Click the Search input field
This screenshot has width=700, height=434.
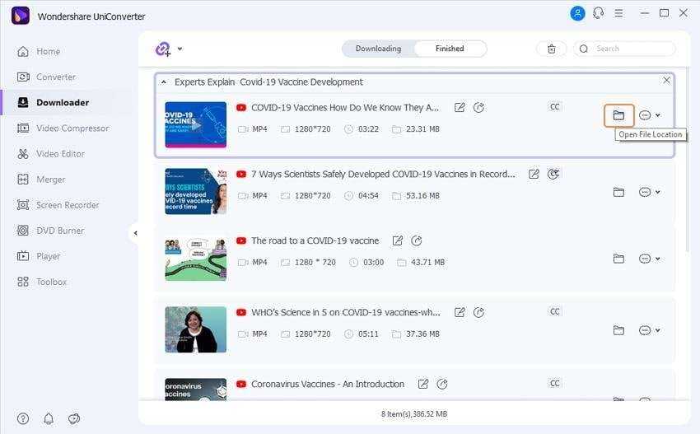(630, 49)
